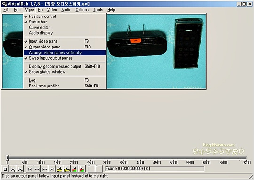This screenshot has width=254, height=180.
Task: Toggle Show status window option
Action: point(65,72)
